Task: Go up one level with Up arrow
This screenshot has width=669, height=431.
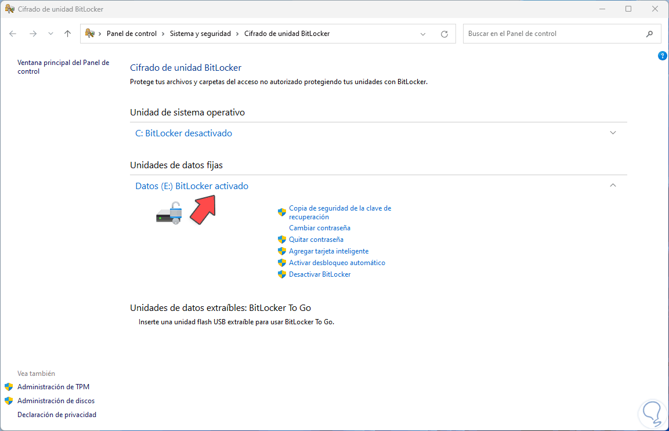Action: pyautogui.click(x=67, y=34)
